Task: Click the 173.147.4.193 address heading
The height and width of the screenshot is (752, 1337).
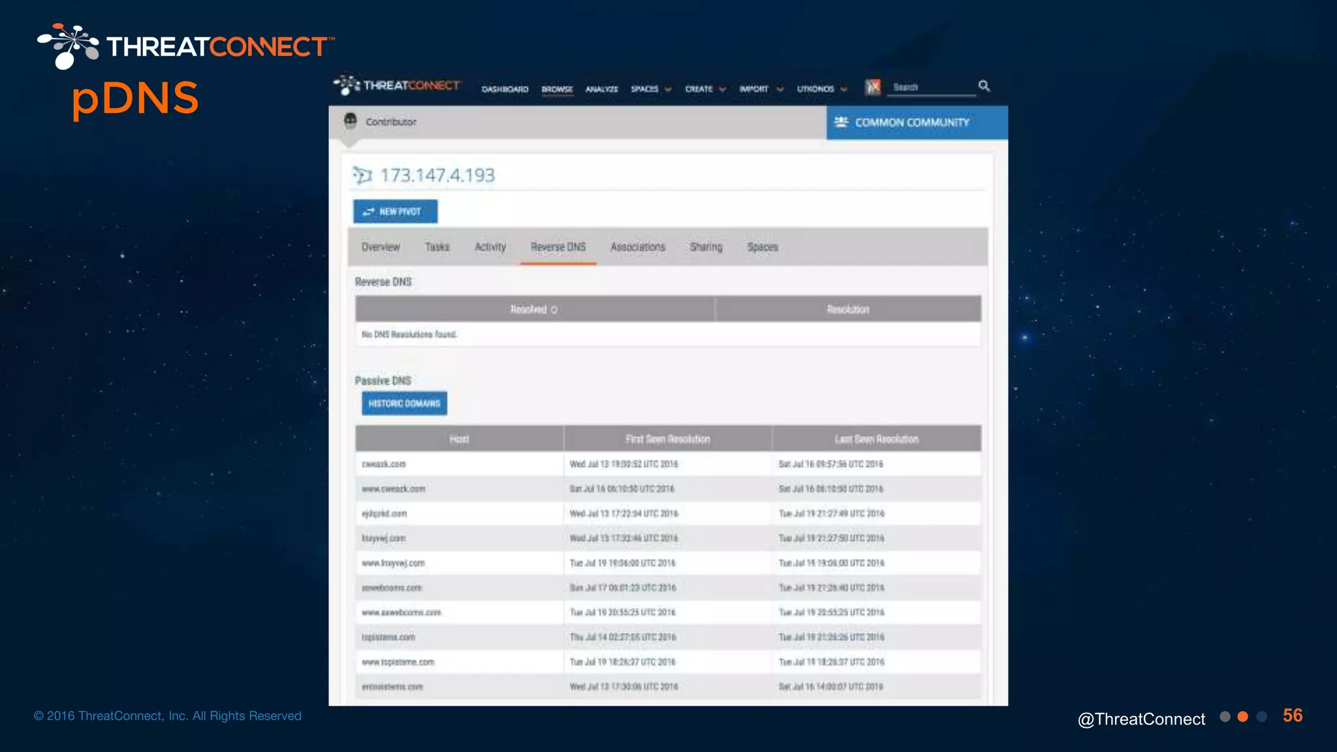Action: click(x=437, y=175)
